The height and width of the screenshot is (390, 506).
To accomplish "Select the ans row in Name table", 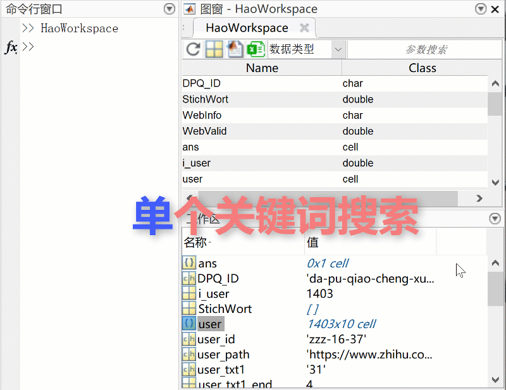I will tap(335, 147).
